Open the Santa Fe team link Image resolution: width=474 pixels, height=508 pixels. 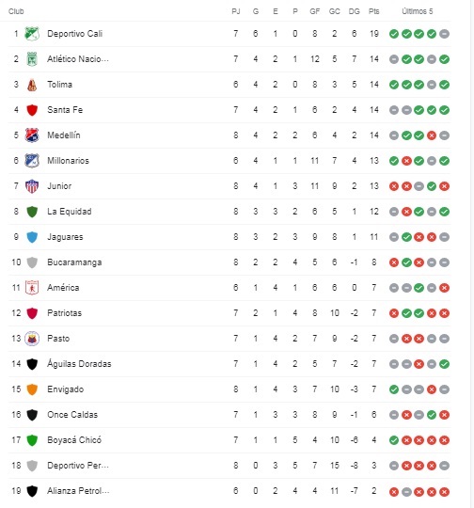[65, 110]
